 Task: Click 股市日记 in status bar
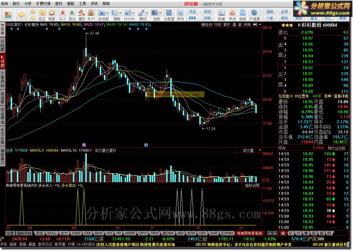pyautogui.click(x=45, y=244)
